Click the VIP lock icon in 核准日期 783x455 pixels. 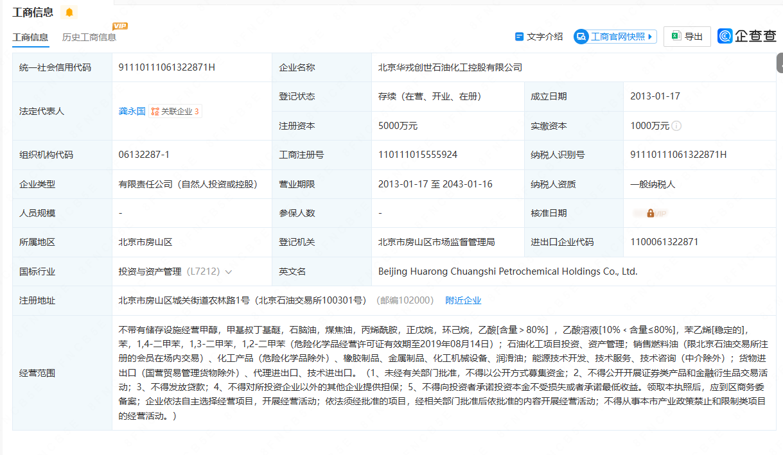[x=651, y=213]
